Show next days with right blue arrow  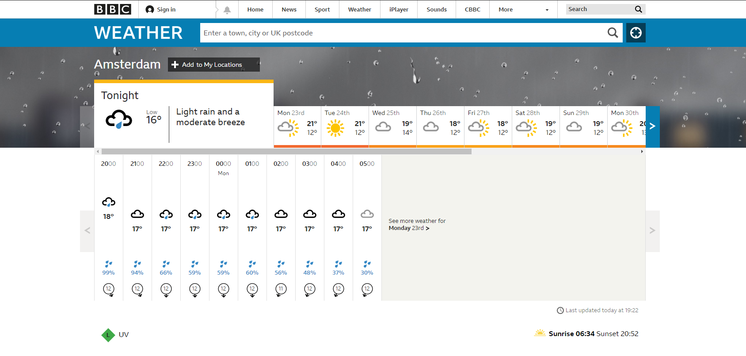pyautogui.click(x=652, y=126)
